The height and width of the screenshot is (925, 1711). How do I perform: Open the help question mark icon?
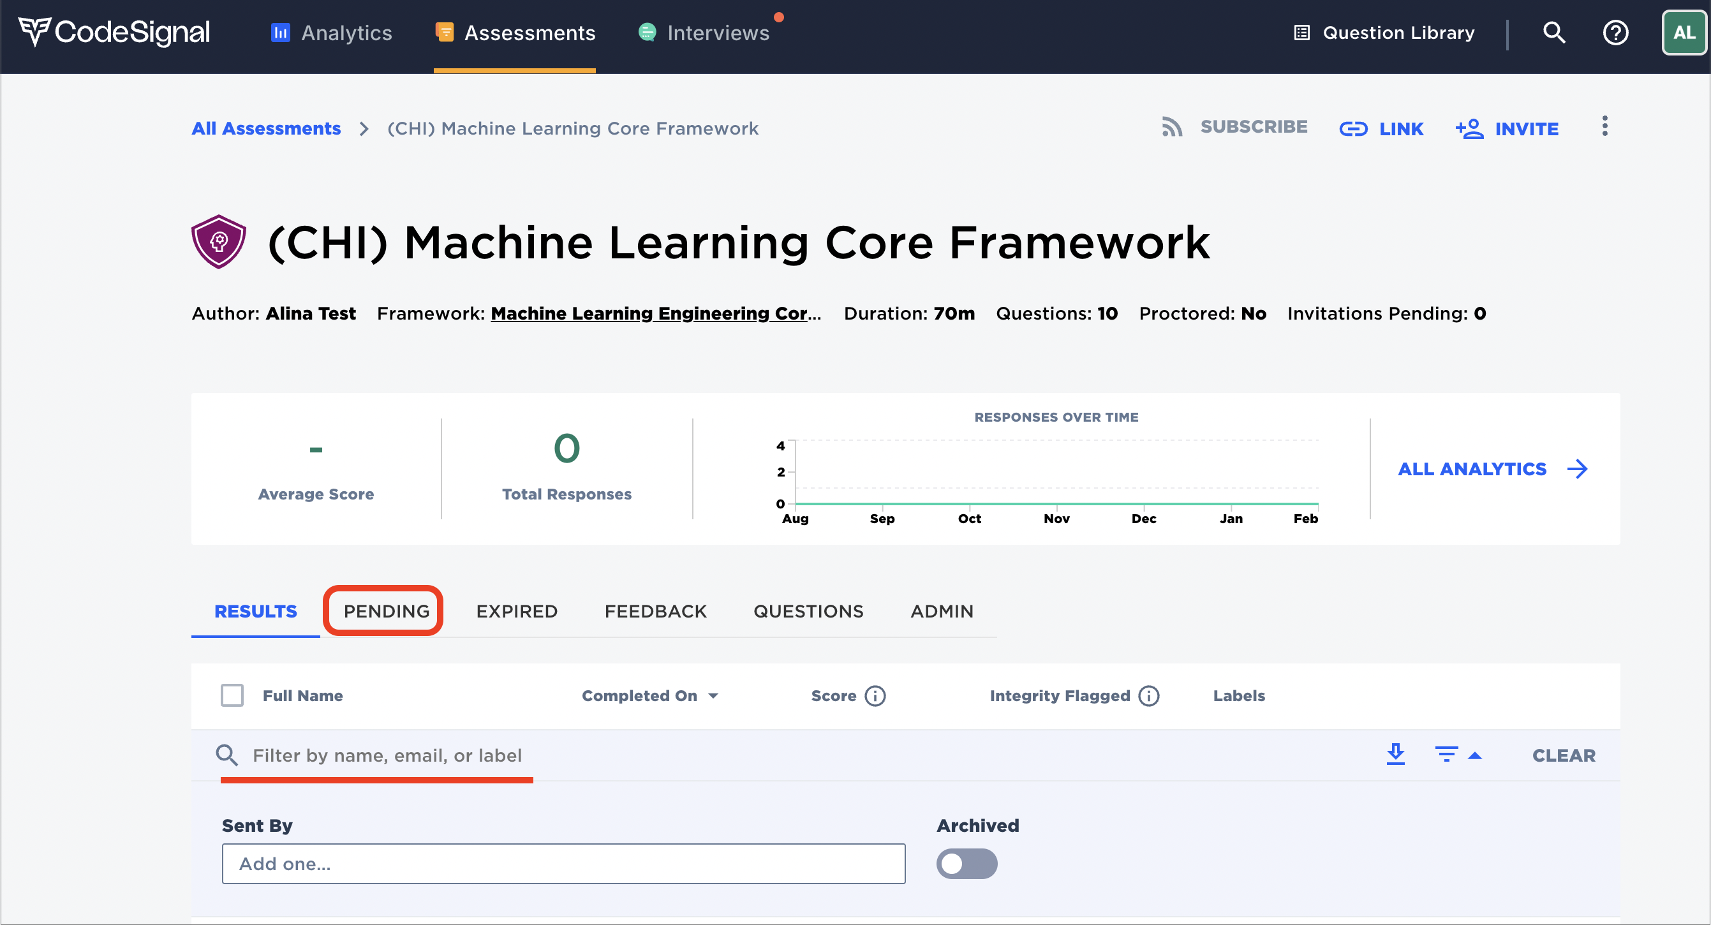pos(1615,33)
